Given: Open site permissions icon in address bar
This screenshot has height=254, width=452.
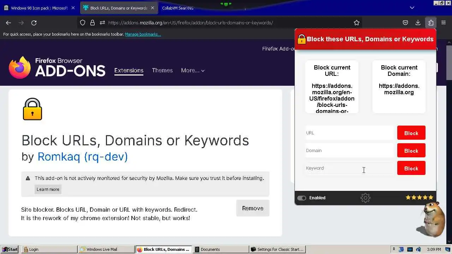Looking at the screenshot, I should click(x=102, y=23).
